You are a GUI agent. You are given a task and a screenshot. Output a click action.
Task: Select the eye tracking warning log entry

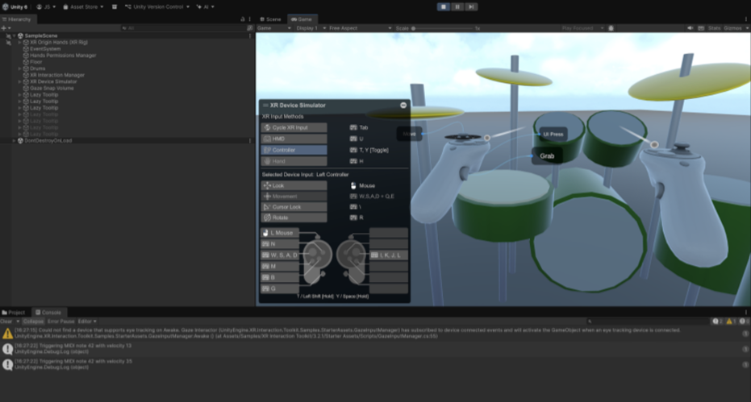pyautogui.click(x=376, y=334)
